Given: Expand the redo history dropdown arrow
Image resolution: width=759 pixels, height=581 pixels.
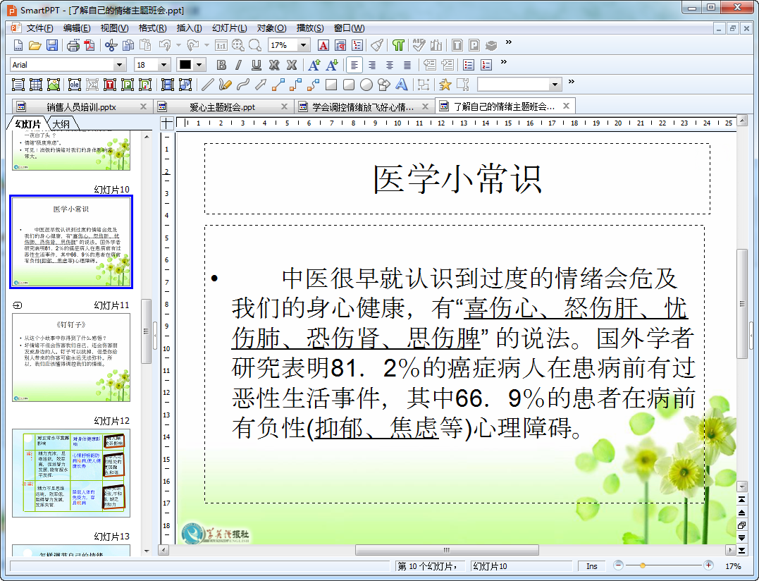Looking at the screenshot, I should pos(206,46).
